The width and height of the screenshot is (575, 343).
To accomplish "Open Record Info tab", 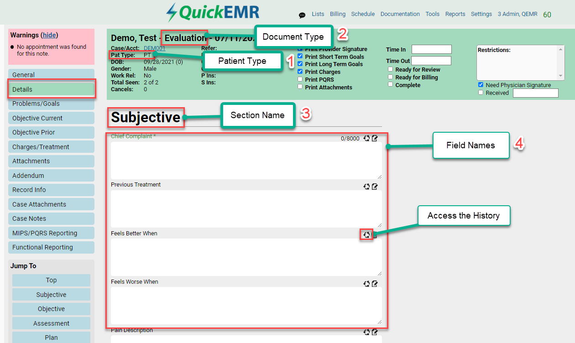I will (x=51, y=190).
